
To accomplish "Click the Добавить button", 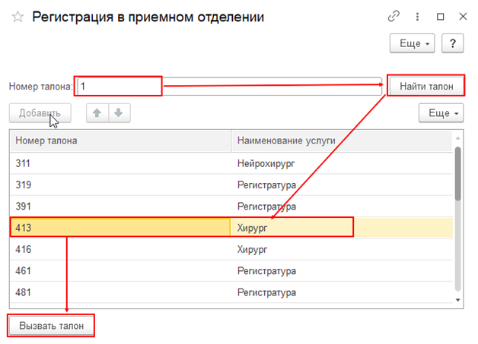I will [x=40, y=113].
